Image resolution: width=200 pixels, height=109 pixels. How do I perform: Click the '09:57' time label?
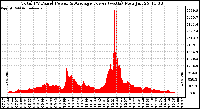60,103
